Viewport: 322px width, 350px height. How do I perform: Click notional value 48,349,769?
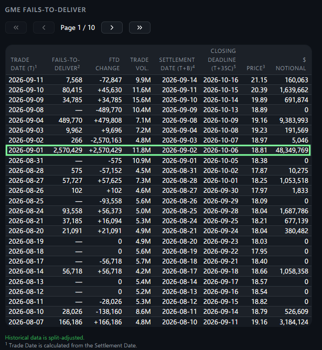click(292, 150)
